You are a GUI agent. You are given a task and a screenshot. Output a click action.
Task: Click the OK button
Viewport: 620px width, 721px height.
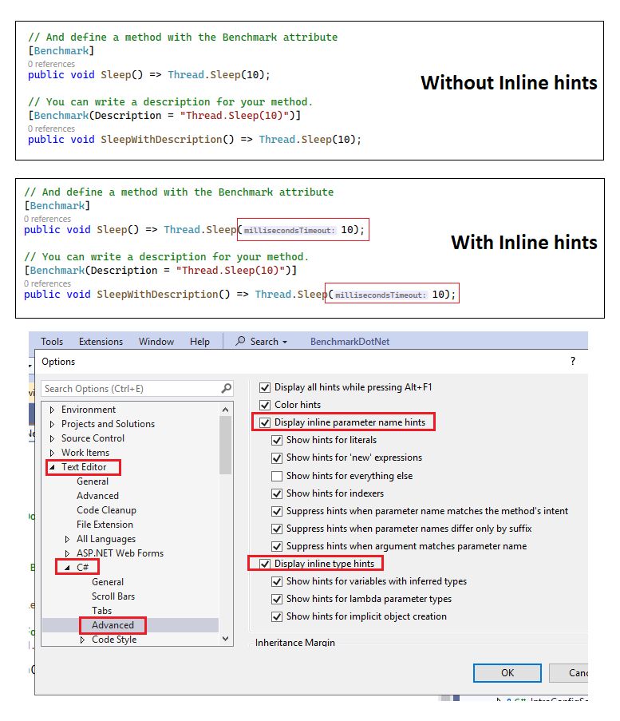point(507,673)
